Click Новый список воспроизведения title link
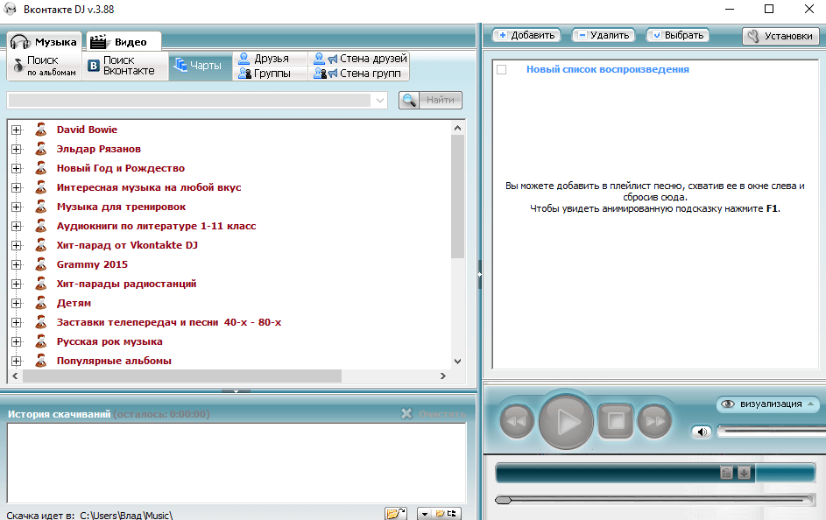Image resolution: width=826 pixels, height=520 pixels. tap(607, 69)
